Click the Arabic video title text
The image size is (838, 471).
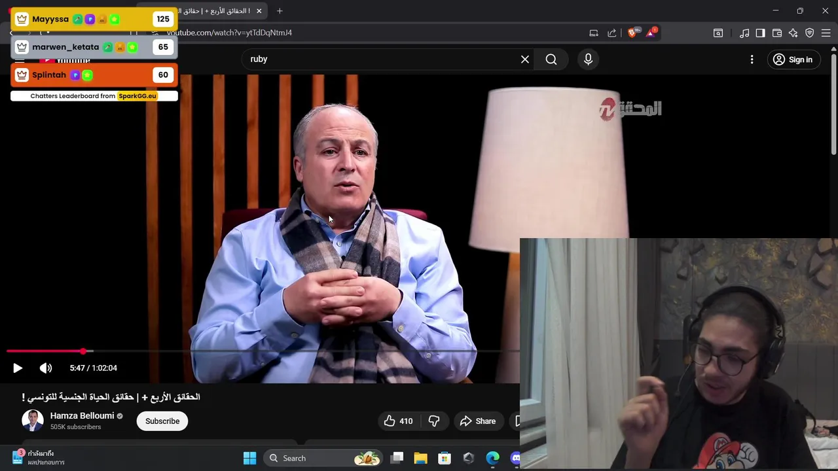pos(111,397)
